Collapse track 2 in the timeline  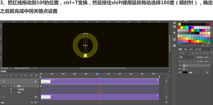2,81
